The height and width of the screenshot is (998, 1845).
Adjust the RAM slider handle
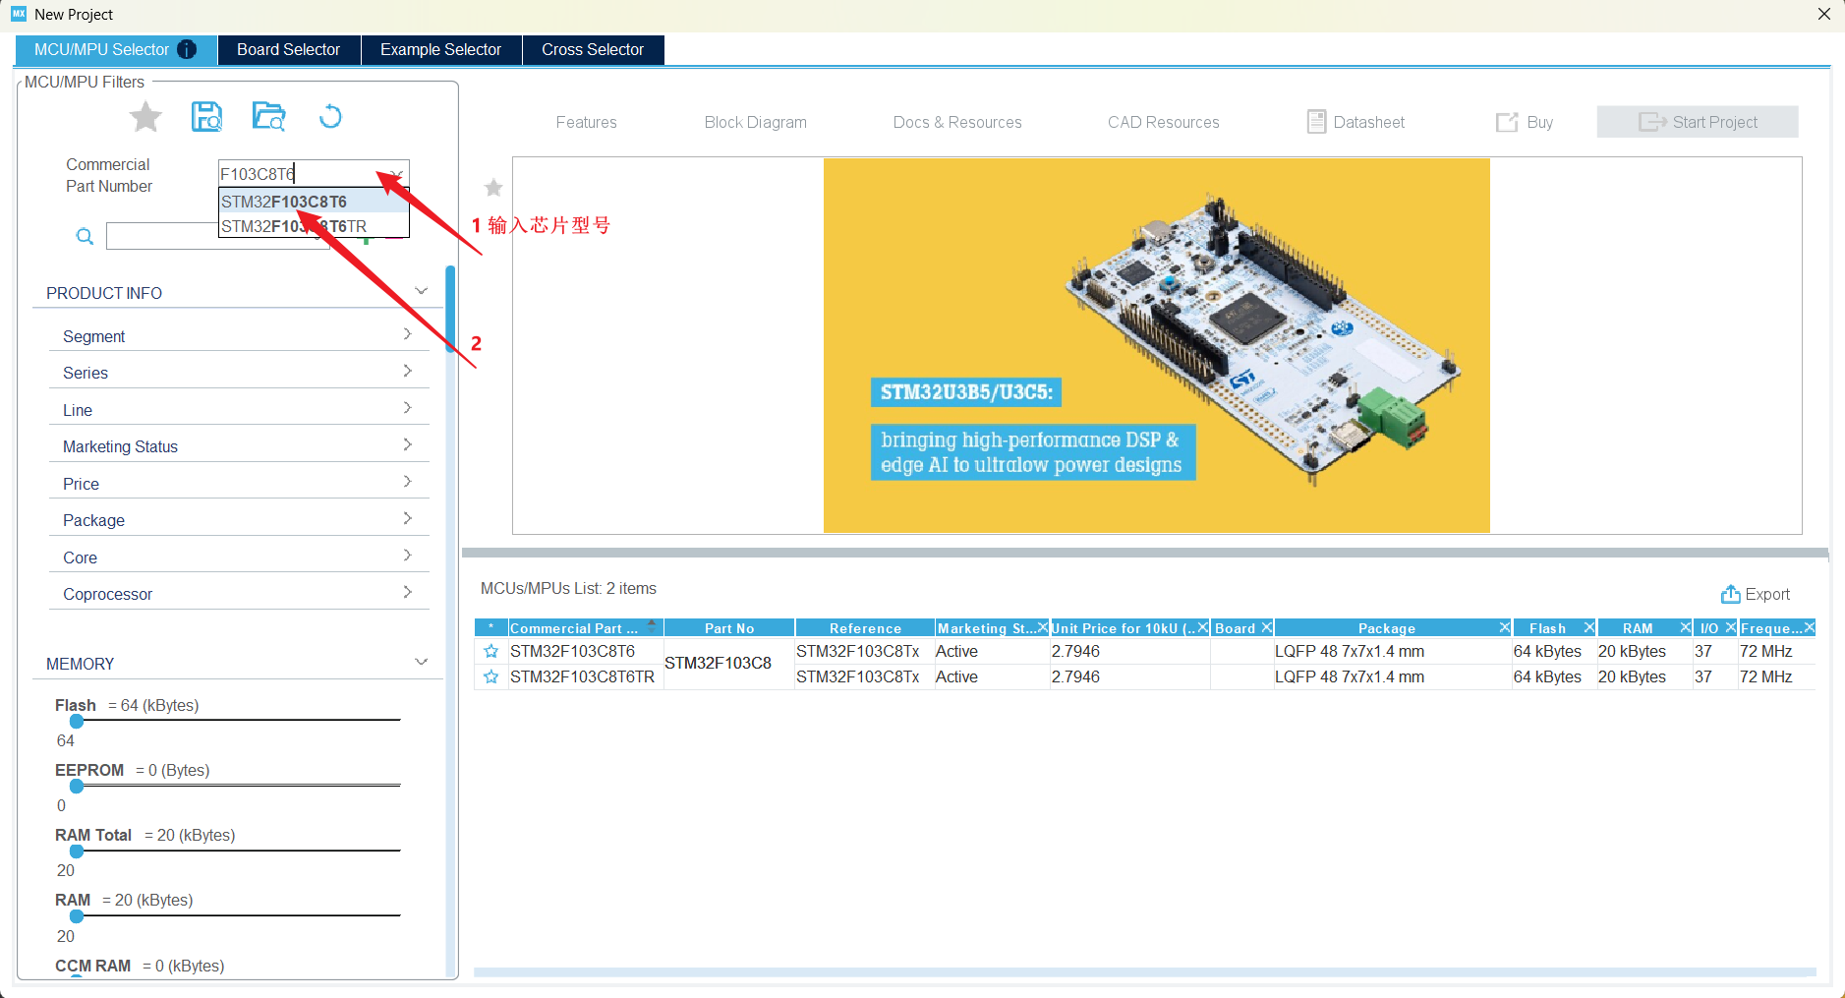pos(77,915)
